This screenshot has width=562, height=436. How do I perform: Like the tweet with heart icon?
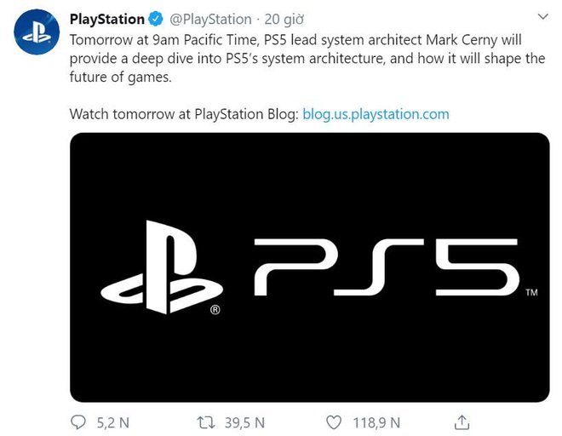(334, 422)
